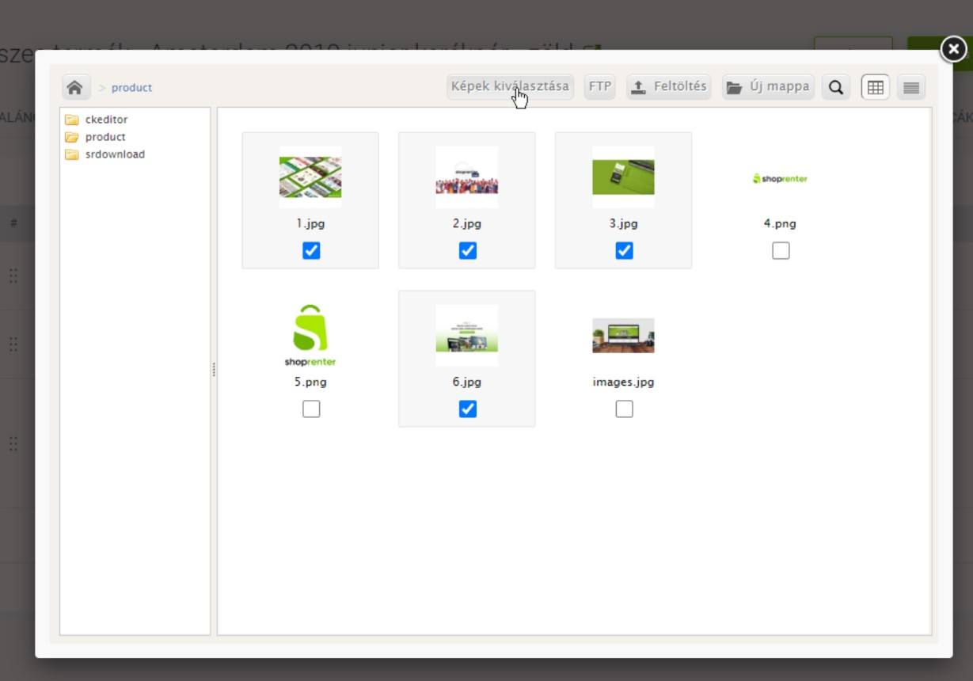The width and height of the screenshot is (973, 681).
Task: Select the srdownload folder in tree
Action: pyautogui.click(x=105, y=154)
